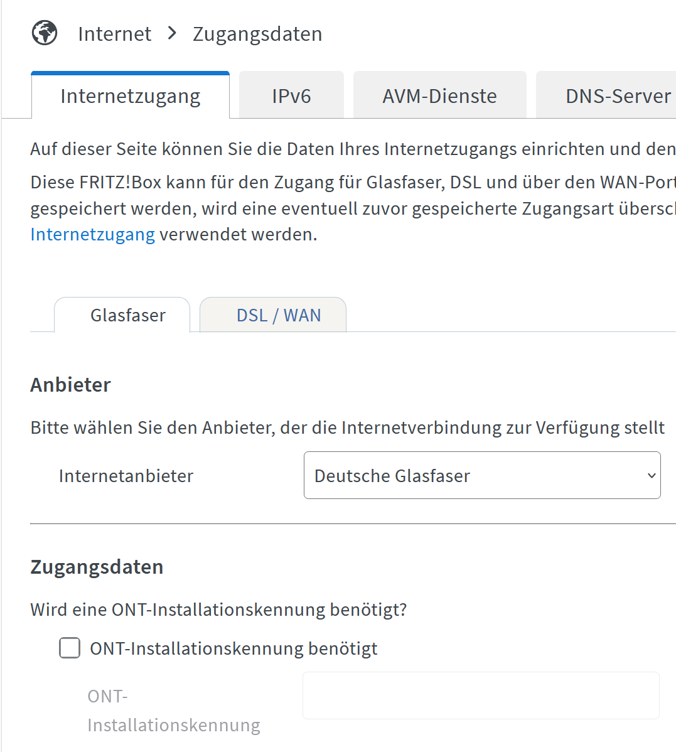Follow the blue Internetzugang link
This screenshot has height=752, width=676.
tap(92, 235)
